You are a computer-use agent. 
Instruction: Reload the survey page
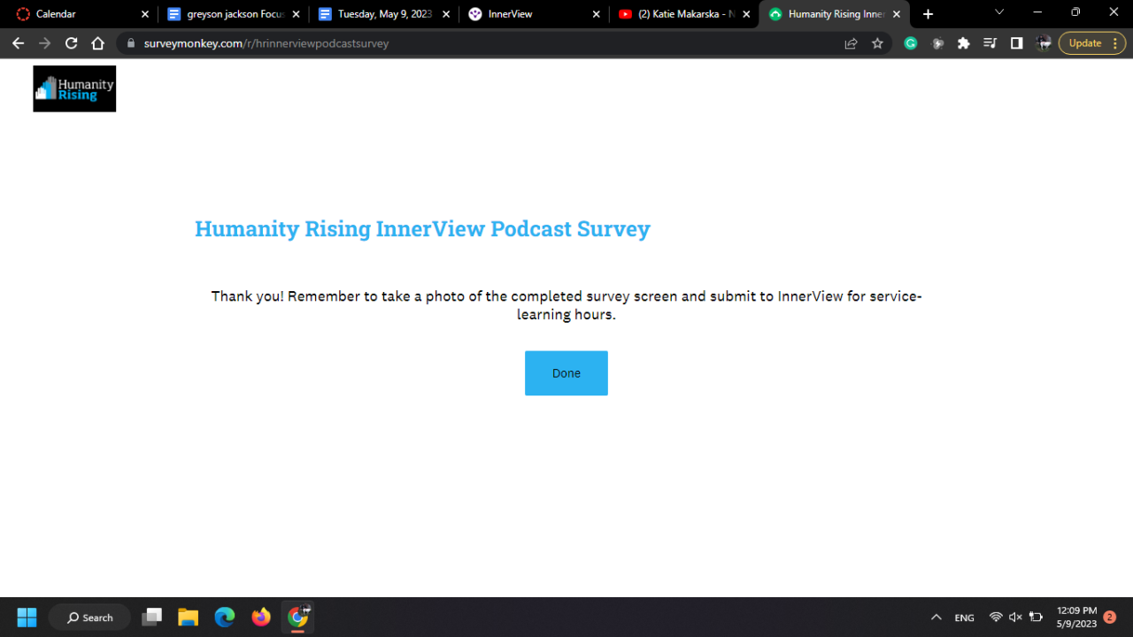click(72, 43)
